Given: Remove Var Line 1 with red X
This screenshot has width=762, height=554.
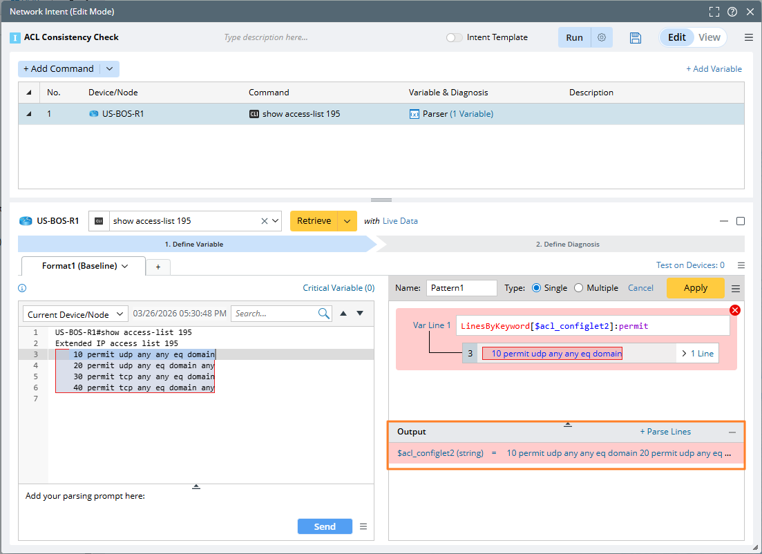Looking at the screenshot, I should (x=735, y=310).
